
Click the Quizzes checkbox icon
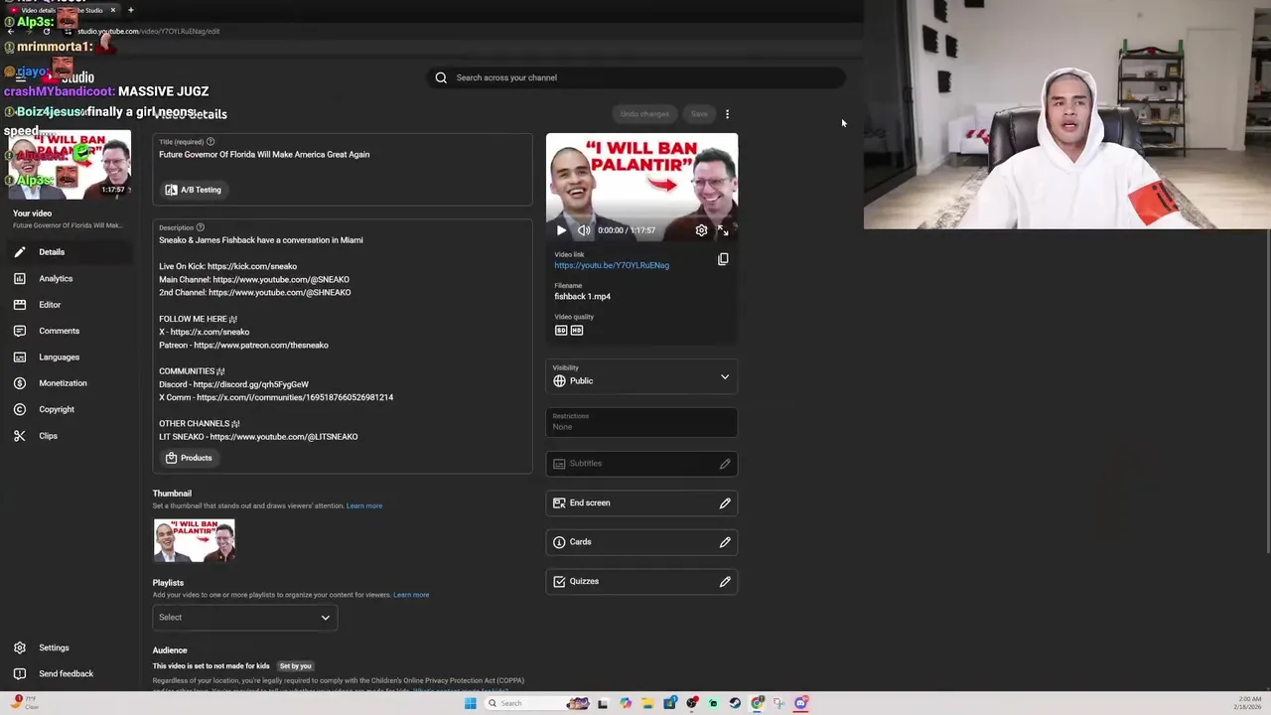(559, 582)
